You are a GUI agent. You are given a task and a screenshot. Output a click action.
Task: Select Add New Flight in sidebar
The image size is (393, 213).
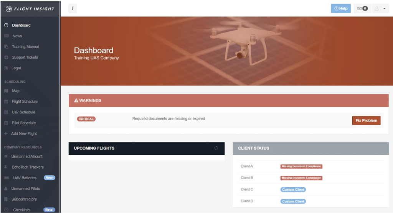coord(24,134)
